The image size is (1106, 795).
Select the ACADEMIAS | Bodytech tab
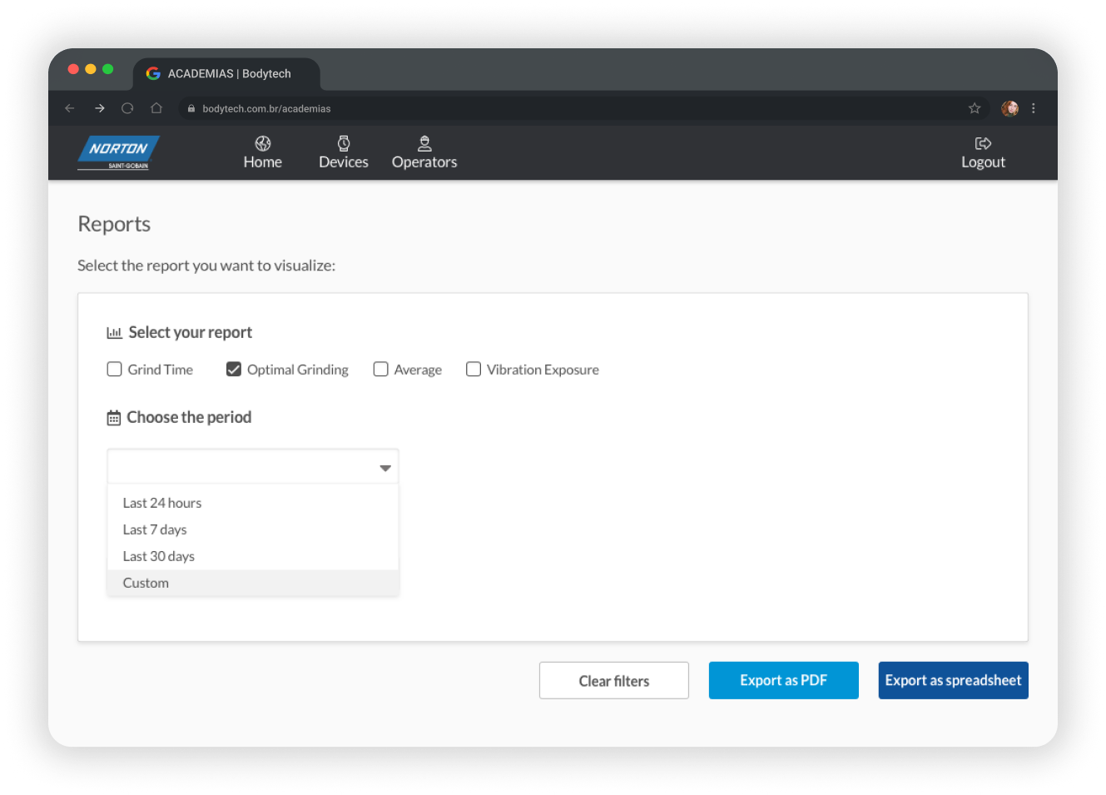(x=226, y=74)
